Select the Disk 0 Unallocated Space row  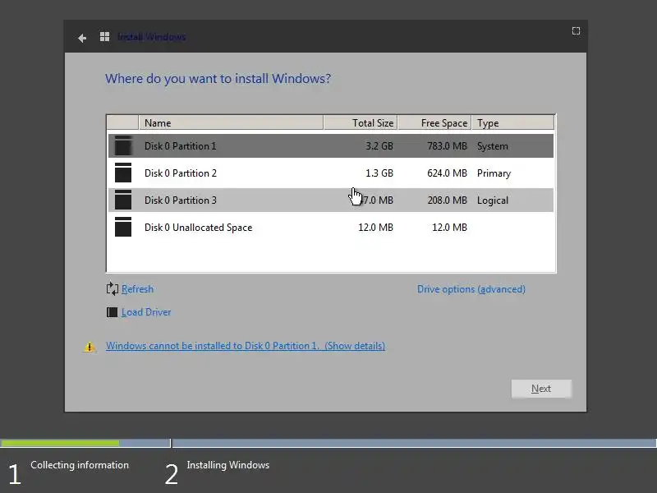331,227
